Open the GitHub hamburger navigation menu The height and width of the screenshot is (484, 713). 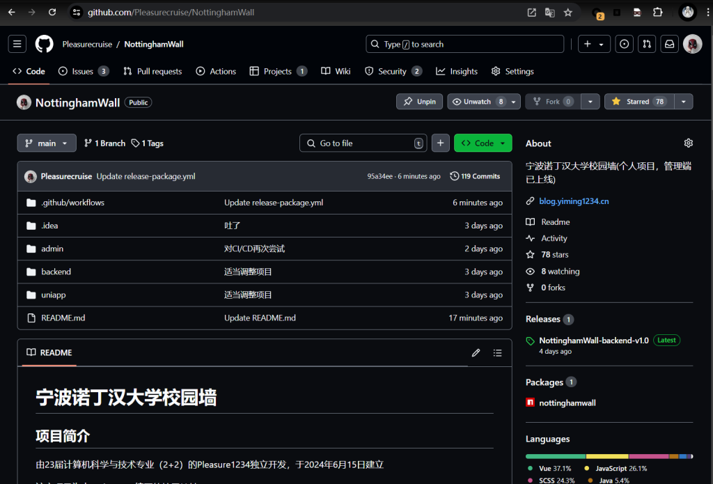point(17,44)
